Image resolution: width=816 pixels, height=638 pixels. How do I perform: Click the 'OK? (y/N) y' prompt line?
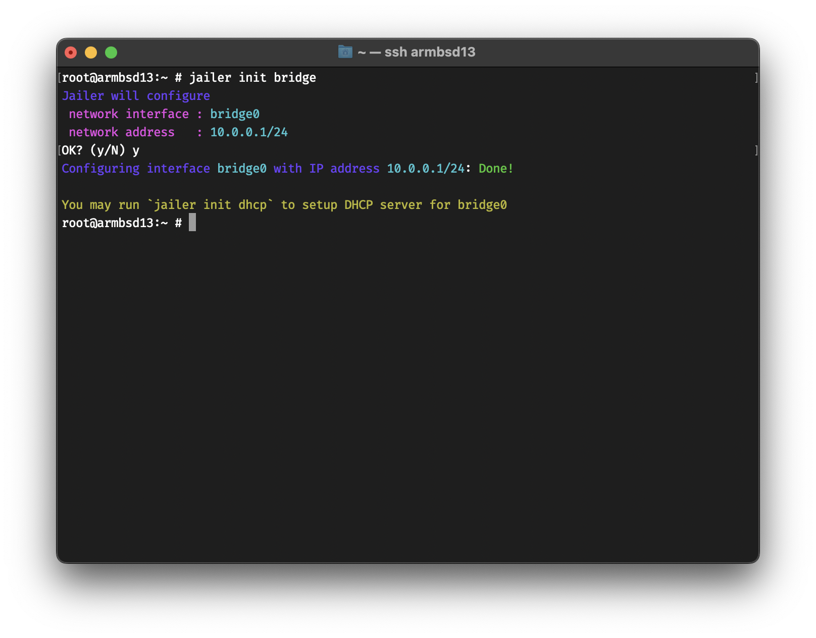tap(100, 150)
